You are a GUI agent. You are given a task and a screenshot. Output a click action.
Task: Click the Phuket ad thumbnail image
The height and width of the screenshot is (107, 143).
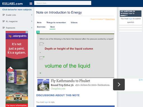pyautogui.click(x=43, y=85)
